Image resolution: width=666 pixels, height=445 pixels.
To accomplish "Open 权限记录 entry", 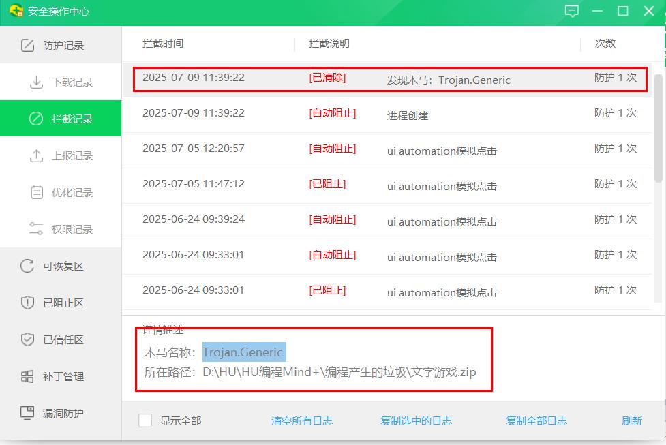I will [x=61, y=229].
